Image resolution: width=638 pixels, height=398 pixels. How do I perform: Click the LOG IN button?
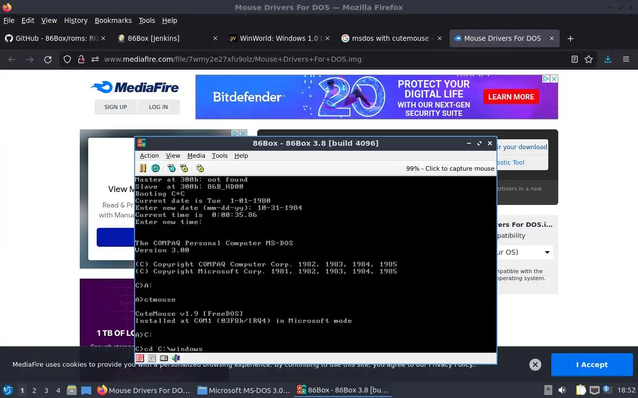[159, 107]
